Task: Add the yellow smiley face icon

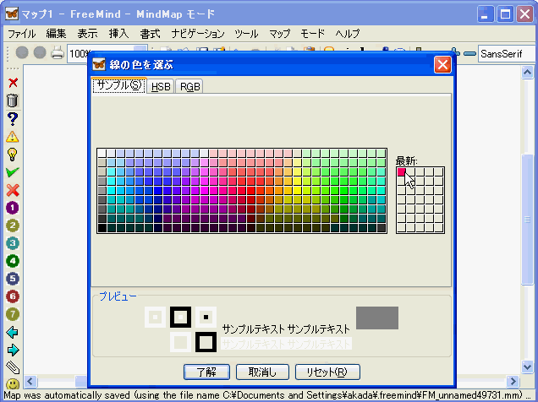Action: (x=13, y=384)
